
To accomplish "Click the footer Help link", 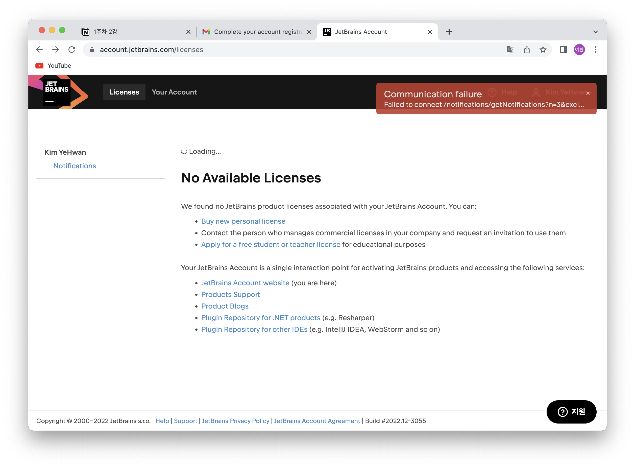I will (x=162, y=421).
